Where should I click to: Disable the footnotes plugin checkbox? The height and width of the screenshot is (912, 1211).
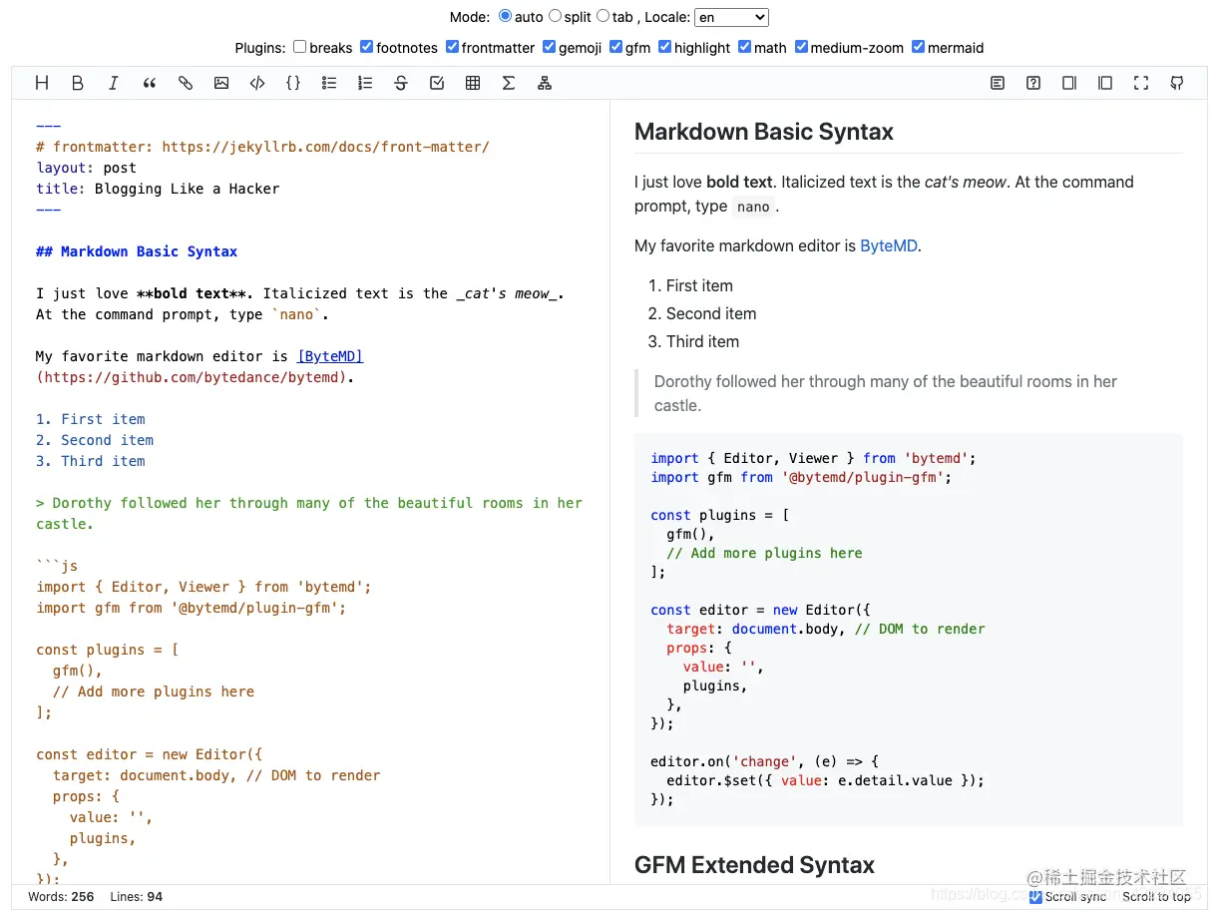pyautogui.click(x=366, y=47)
